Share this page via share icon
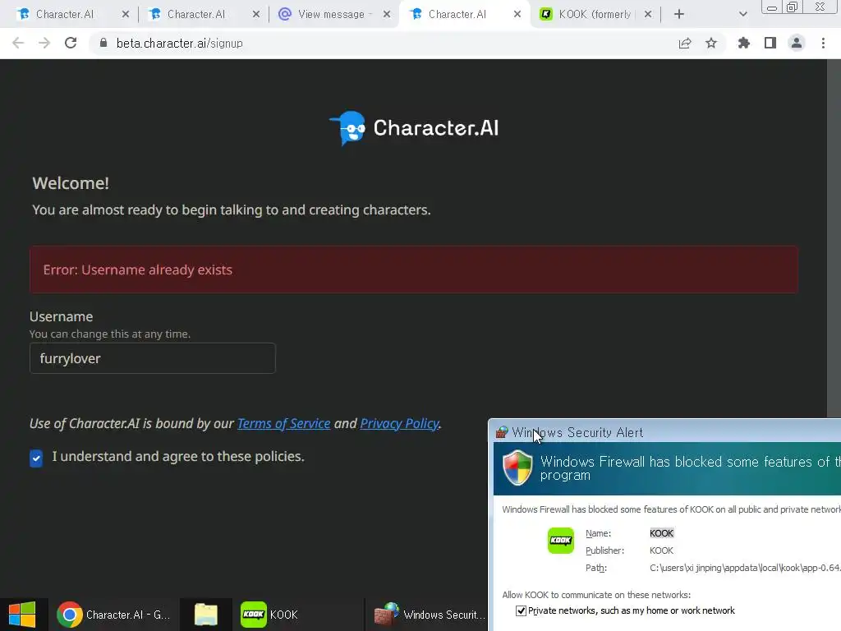Screen dimensions: 841x631 (x=685, y=43)
